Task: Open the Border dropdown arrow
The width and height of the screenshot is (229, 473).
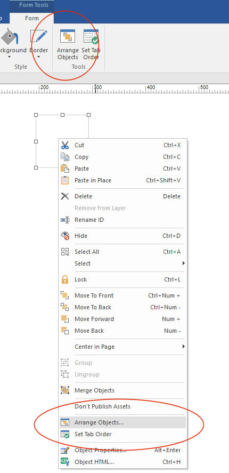Action: pyautogui.click(x=39, y=57)
